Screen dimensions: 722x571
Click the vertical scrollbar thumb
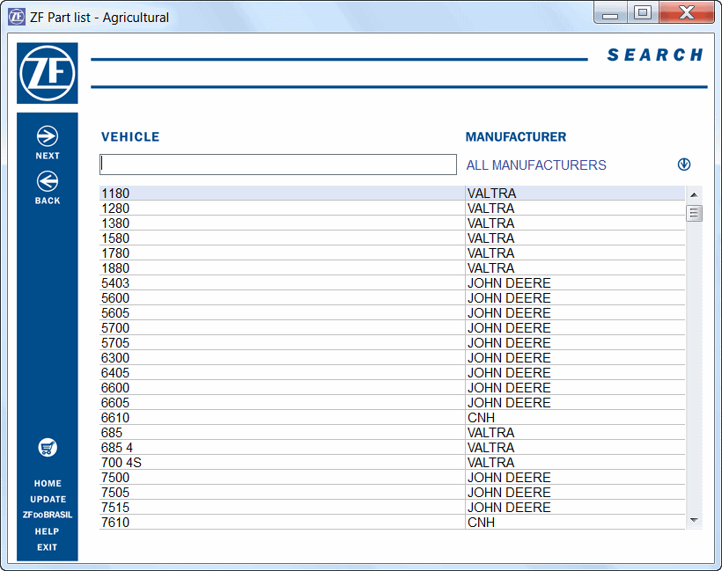point(694,213)
